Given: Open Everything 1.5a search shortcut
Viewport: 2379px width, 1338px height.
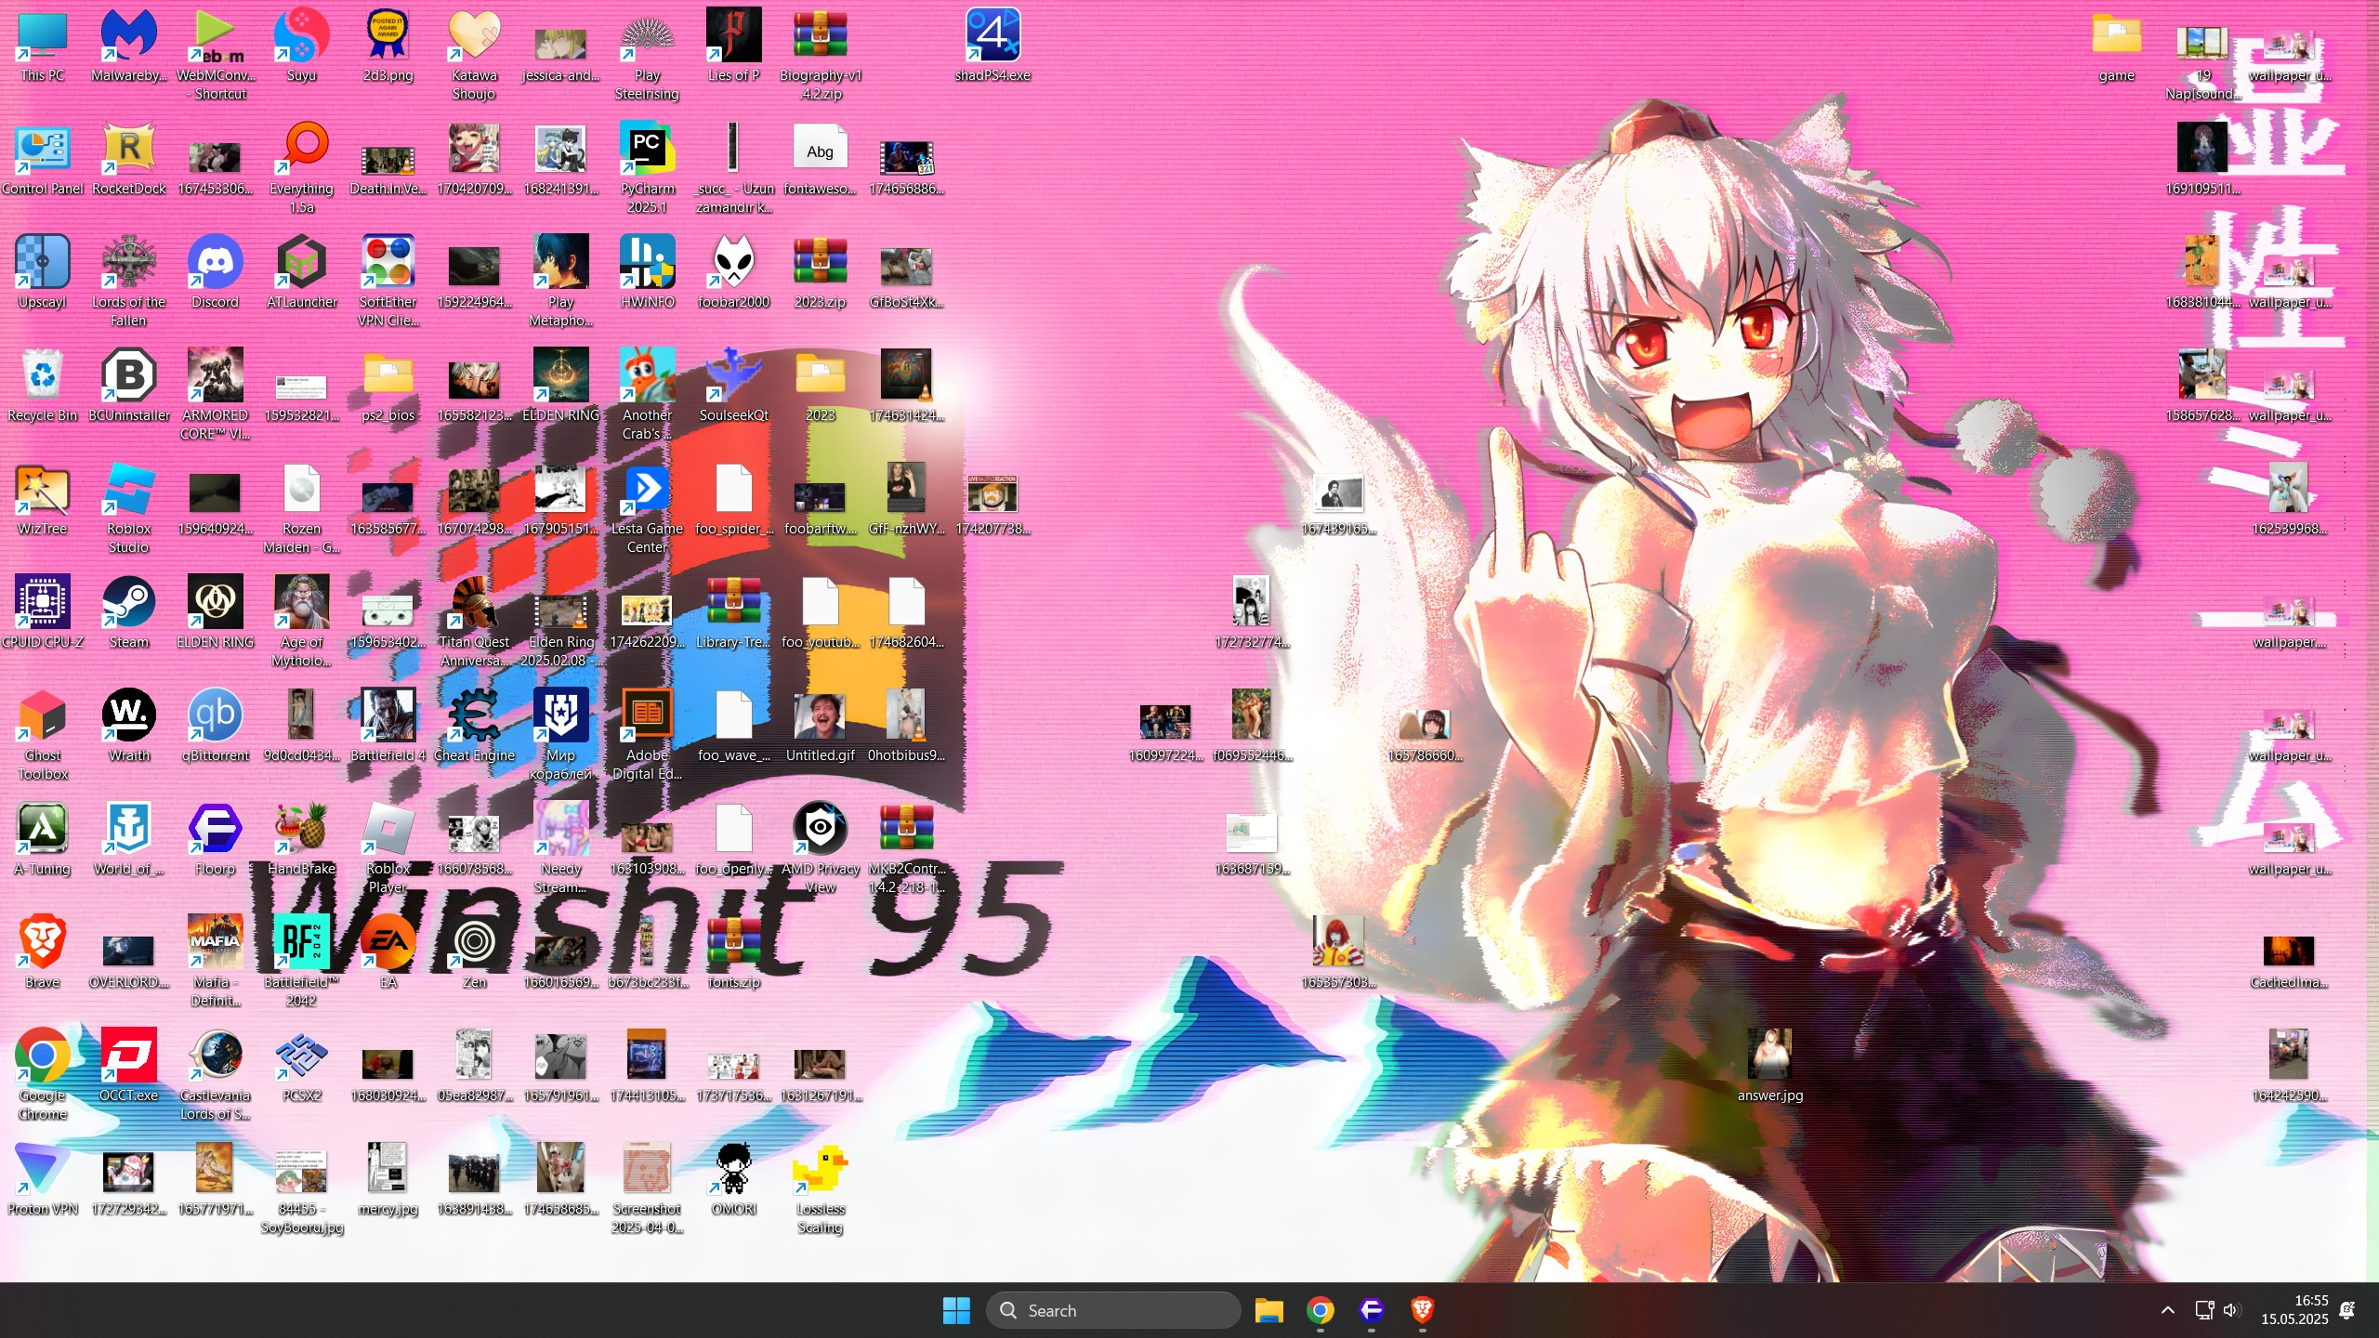Looking at the screenshot, I should [x=302, y=169].
